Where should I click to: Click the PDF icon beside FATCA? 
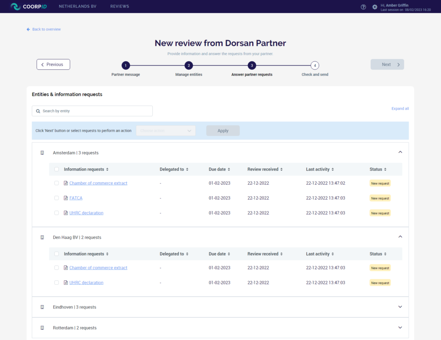pos(65,198)
